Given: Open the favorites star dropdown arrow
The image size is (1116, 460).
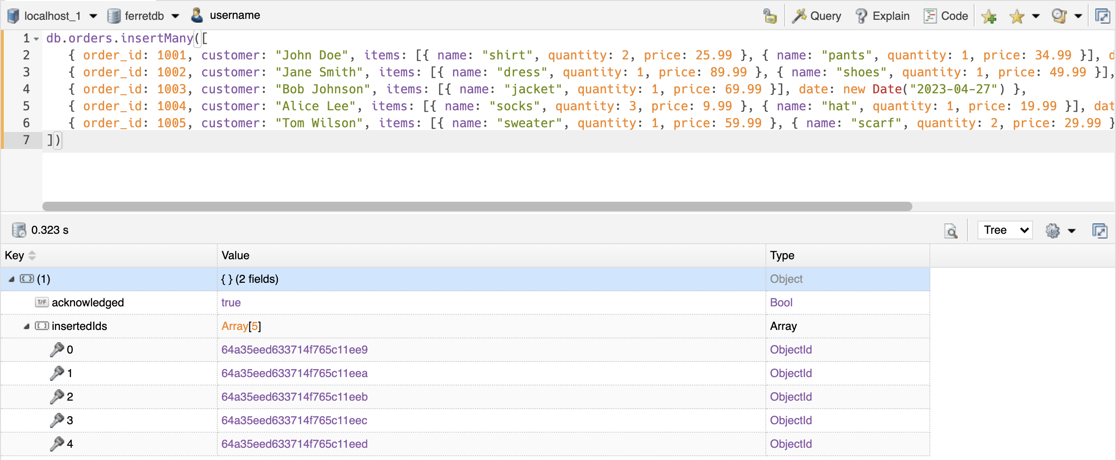Looking at the screenshot, I should click(1036, 16).
